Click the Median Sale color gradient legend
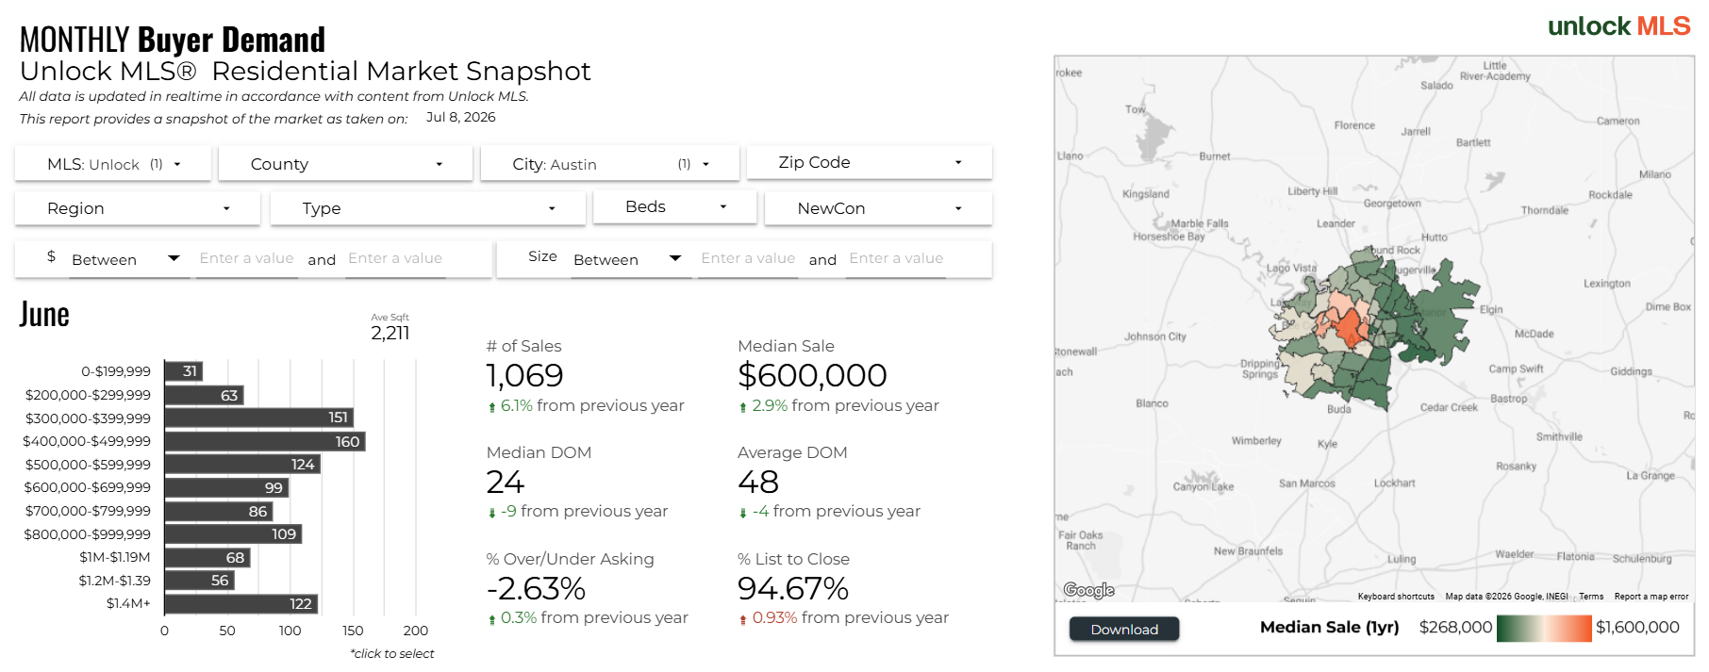Screen dimensions: 1709x672 tap(1544, 629)
